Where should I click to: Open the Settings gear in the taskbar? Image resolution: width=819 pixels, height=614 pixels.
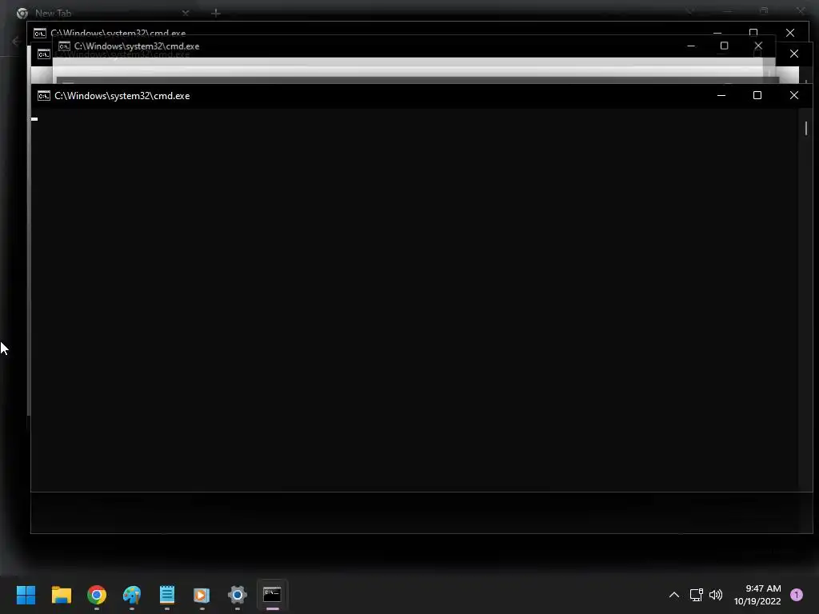237,595
